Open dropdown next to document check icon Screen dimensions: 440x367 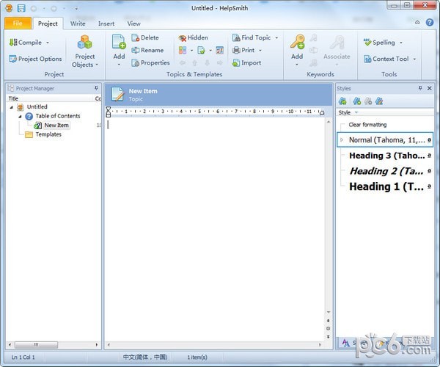tap(210, 51)
